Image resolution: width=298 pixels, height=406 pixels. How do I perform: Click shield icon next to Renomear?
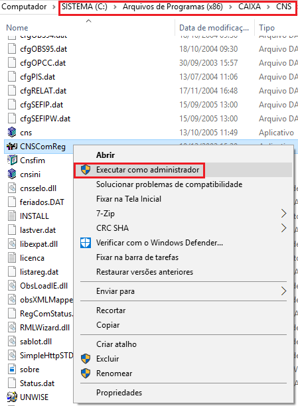pos(86,373)
